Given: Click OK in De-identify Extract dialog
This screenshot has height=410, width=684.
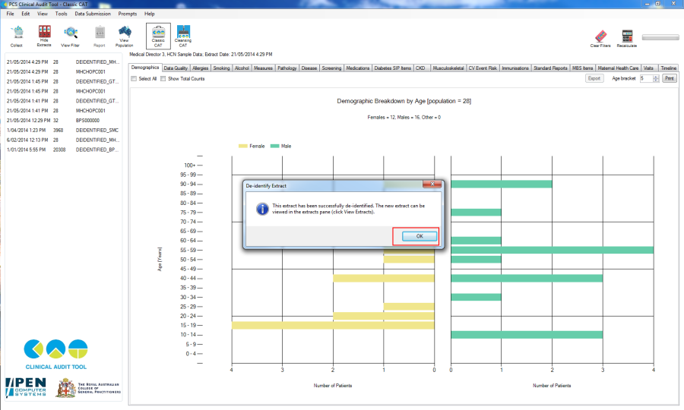Looking at the screenshot, I should [x=420, y=236].
